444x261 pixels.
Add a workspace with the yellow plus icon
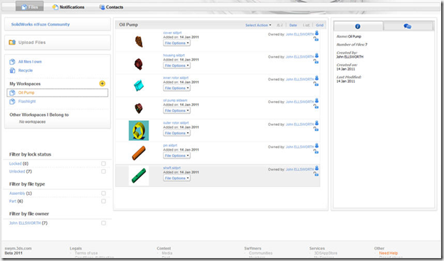[102, 83]
